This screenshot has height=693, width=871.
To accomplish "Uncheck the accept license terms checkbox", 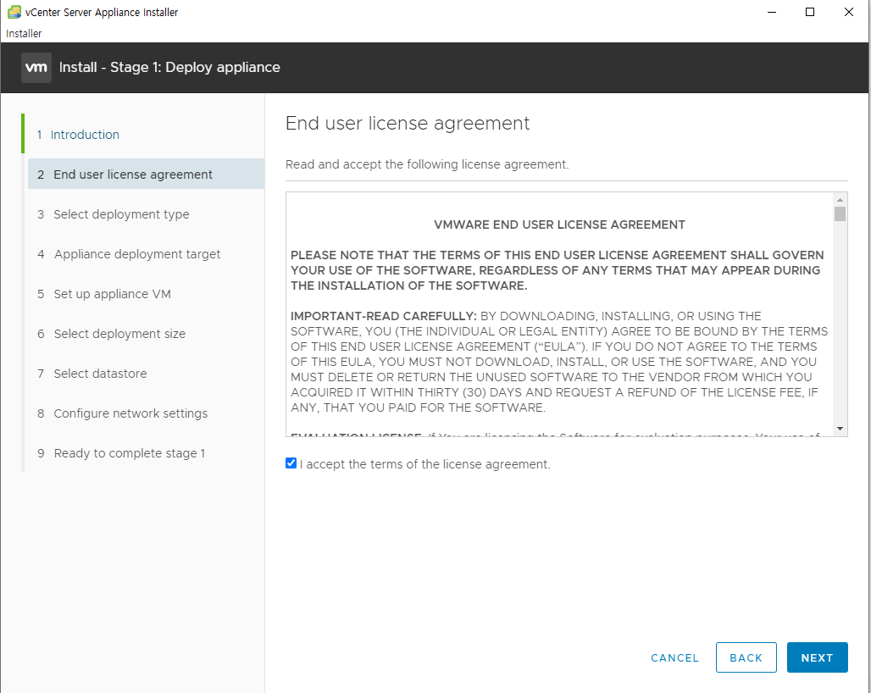I will [291, 463].
